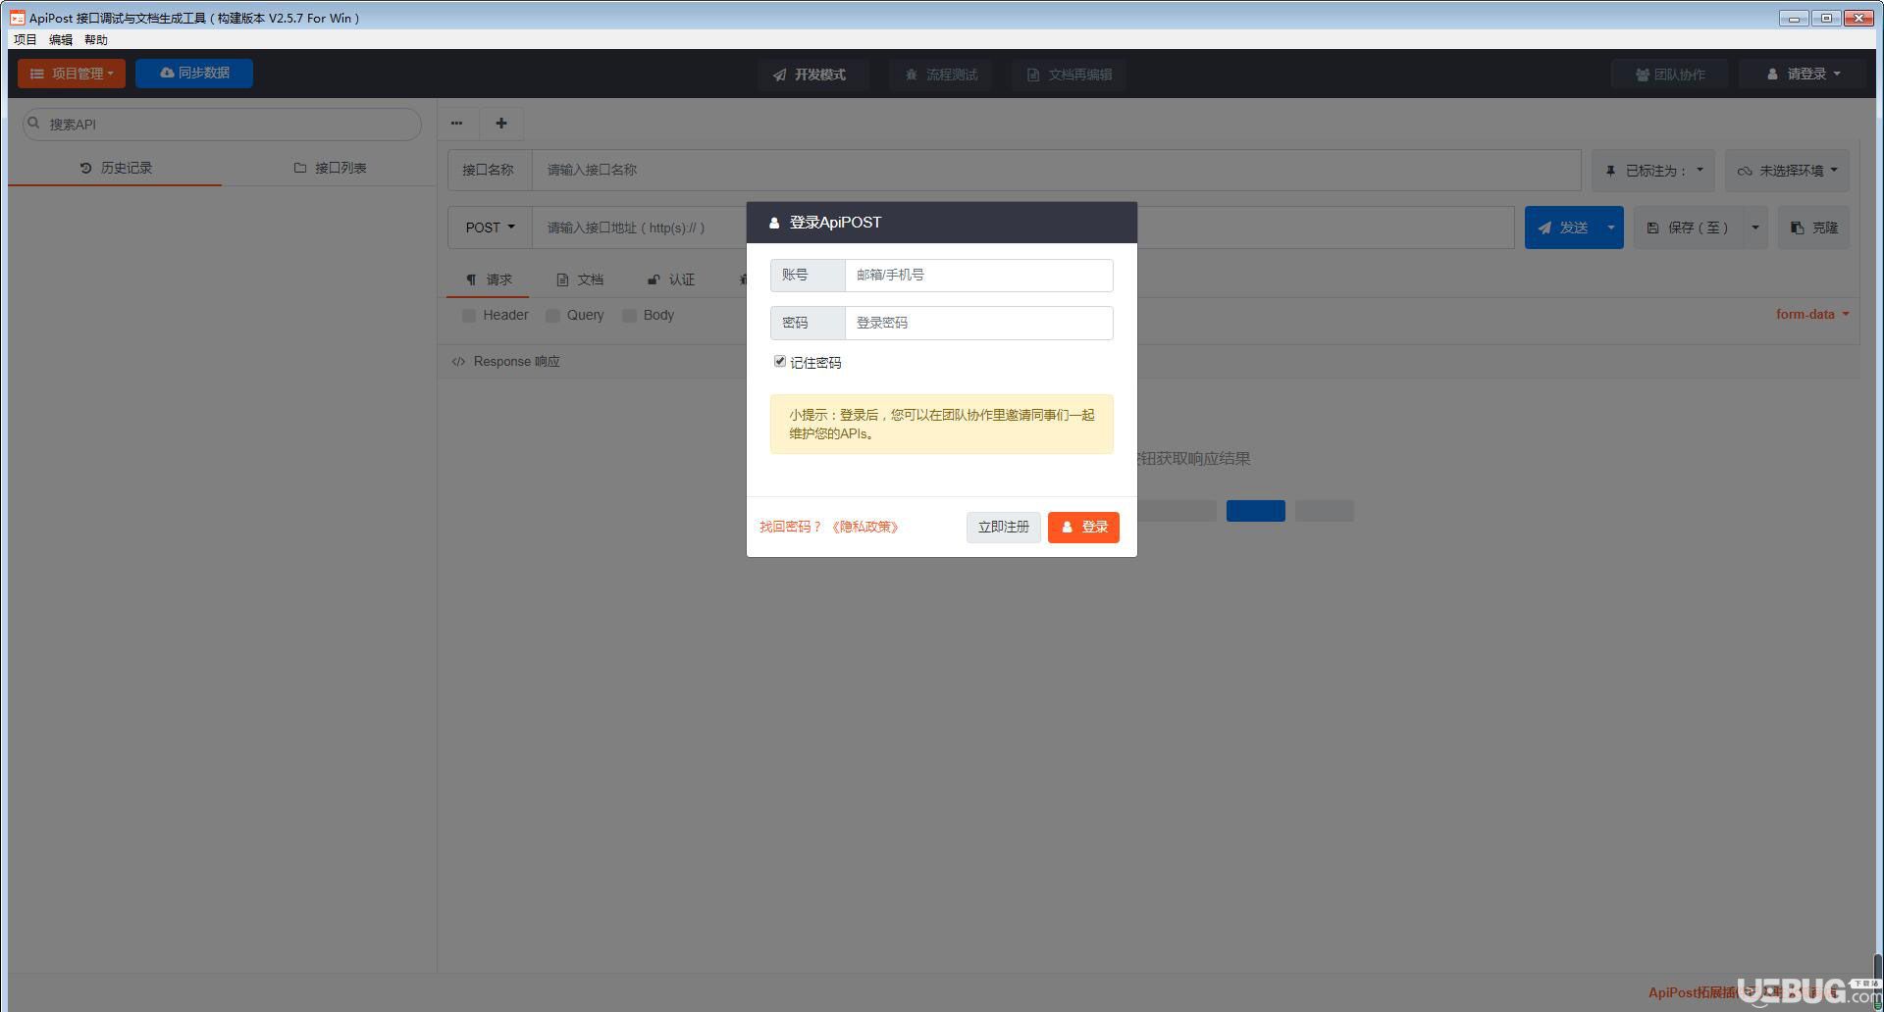Click the 密码 password input field
The image size is (1884, 1012).
pyautogui.click(x=978, y=323)
